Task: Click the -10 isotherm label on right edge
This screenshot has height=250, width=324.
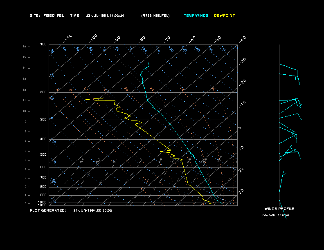Action: tap(242, 104)
